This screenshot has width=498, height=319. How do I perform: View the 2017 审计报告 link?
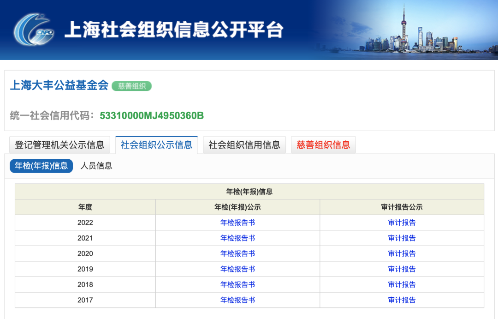pos(402,300)
